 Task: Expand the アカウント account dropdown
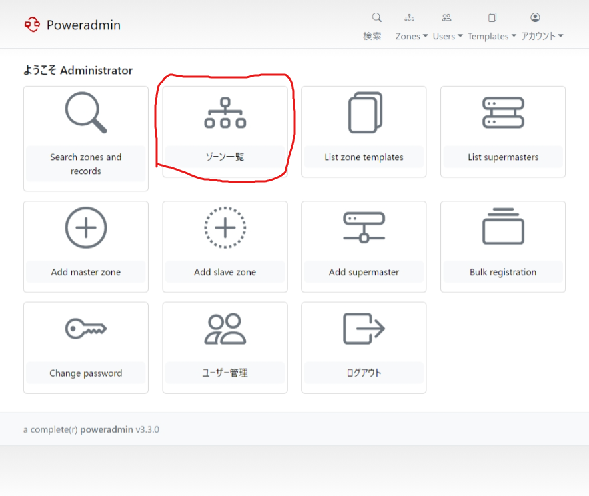[542, 36]
